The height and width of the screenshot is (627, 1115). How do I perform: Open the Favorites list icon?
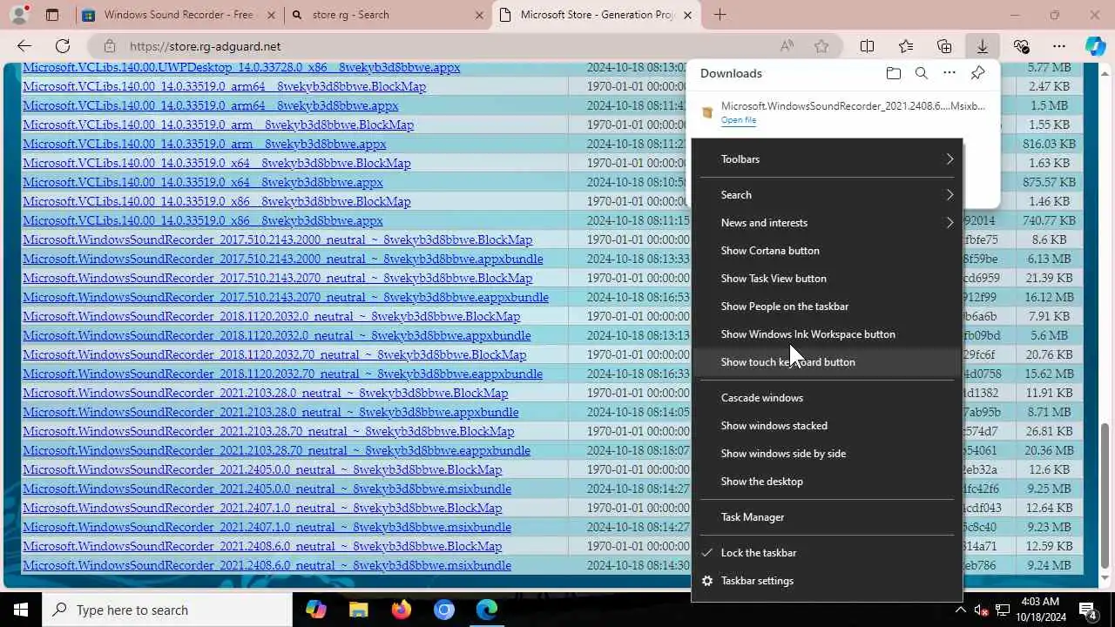click(906, 46)
